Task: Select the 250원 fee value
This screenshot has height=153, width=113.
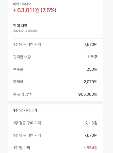Action: pos(92,69)
